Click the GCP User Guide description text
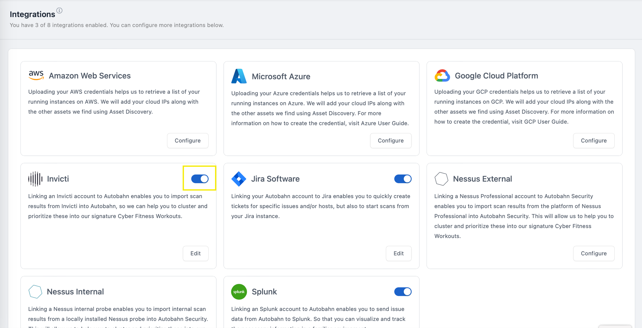Image resolution: width=642 pixels, height=328 pixels. pos(524,107)
